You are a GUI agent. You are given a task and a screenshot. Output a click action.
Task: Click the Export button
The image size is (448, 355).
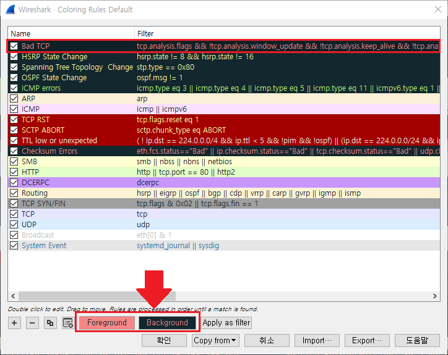pos(367,340)
